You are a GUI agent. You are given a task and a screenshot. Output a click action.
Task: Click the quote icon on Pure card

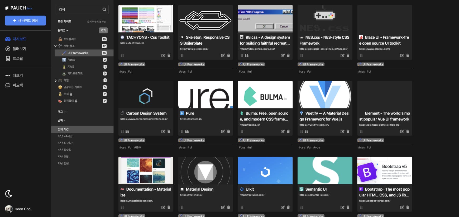pyautogui.click(x=187, y=131)
